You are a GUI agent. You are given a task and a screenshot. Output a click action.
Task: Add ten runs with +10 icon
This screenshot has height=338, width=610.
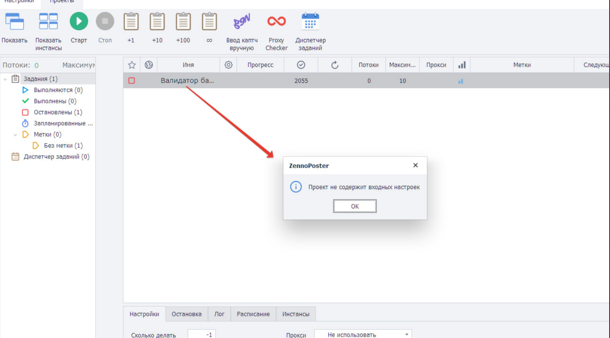pos(157,21)
